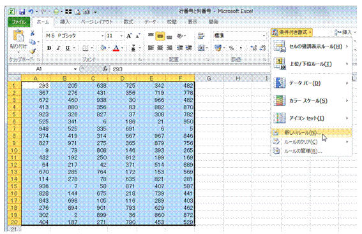Viewport: 362px width, 234px height.
Task: Open 上位/下位ルール(T) submenu
Action: coord(312,64)
